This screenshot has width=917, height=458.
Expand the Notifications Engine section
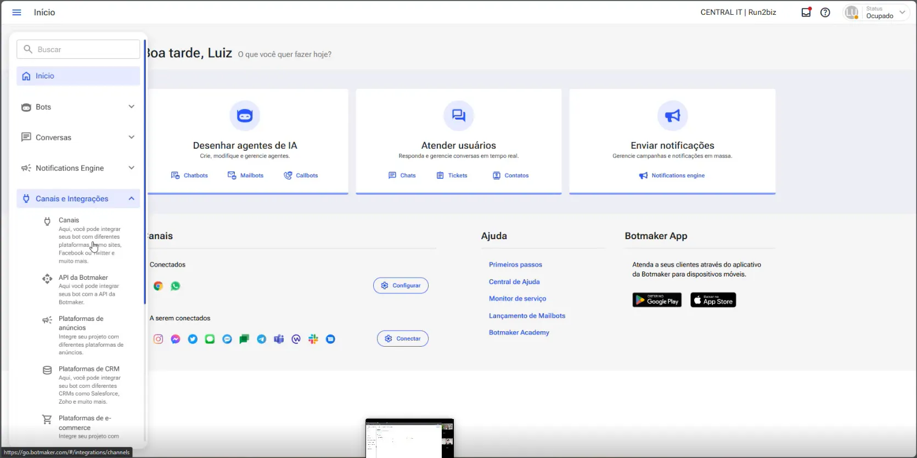78,168
